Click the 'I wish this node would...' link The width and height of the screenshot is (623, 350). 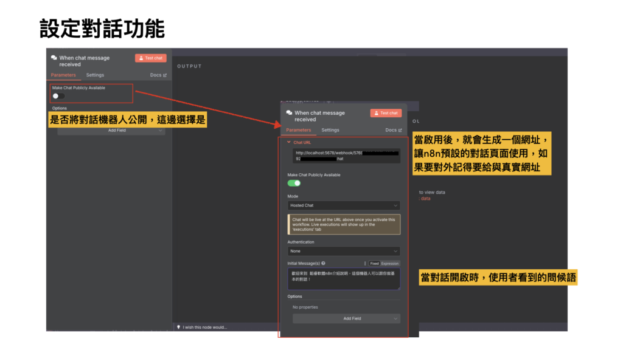[204, 328]
